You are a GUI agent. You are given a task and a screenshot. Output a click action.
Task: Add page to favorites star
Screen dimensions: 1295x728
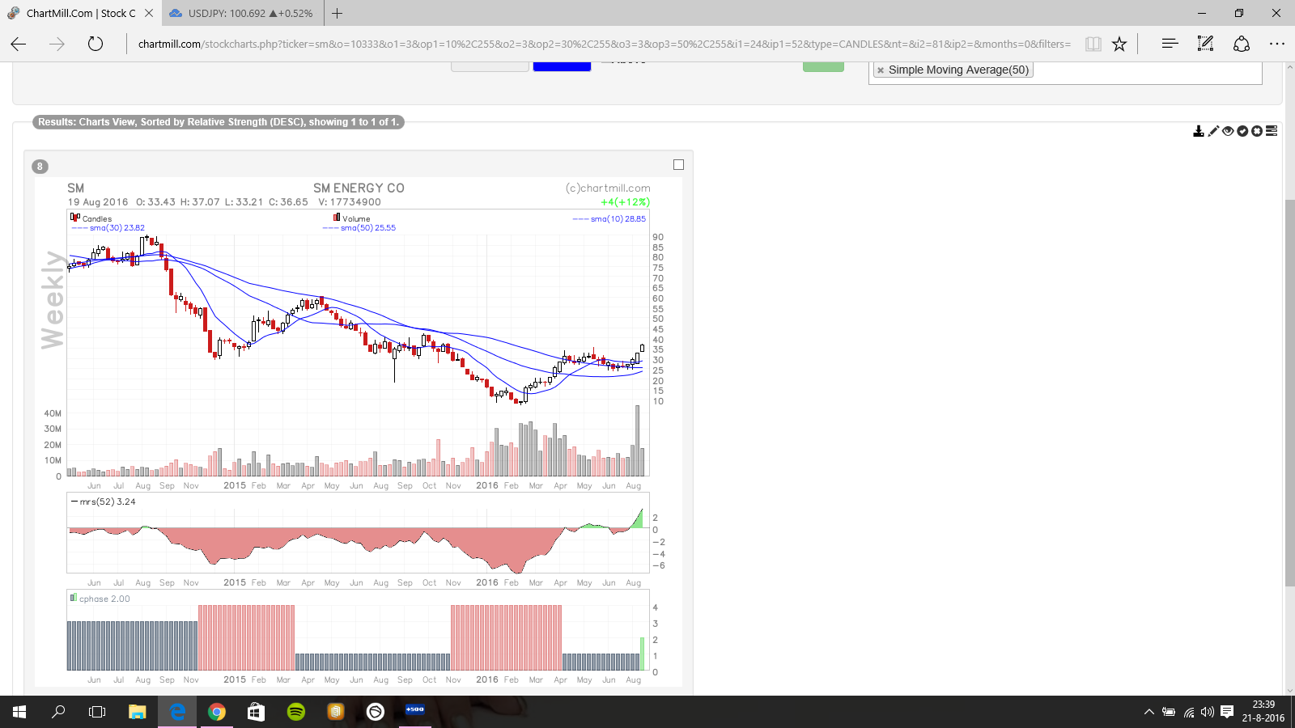point(1119,44)
